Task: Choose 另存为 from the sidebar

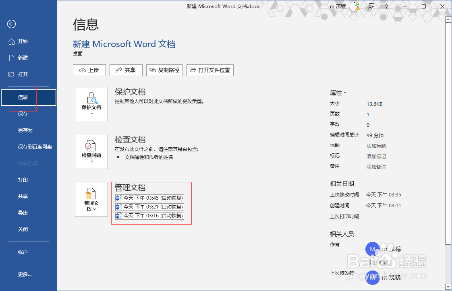Action: (28, 130)
